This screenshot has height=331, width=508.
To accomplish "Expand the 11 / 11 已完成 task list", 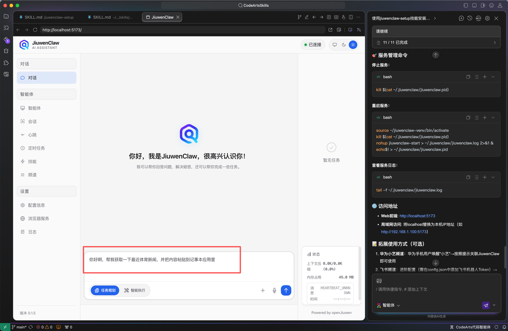I will (436, 42).
